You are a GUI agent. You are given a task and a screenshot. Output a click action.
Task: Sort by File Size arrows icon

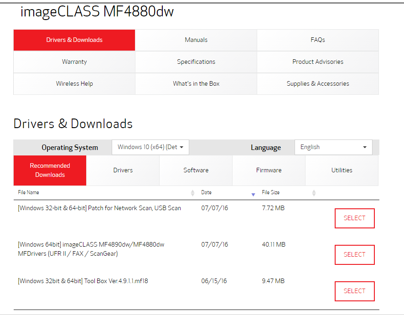point(314,193)
